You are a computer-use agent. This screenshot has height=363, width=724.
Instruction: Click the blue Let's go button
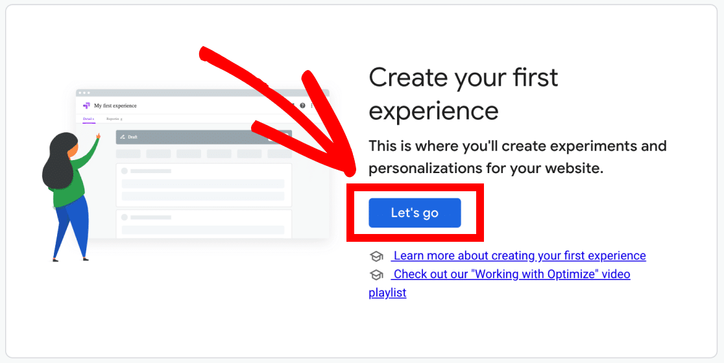pos(415,213)
